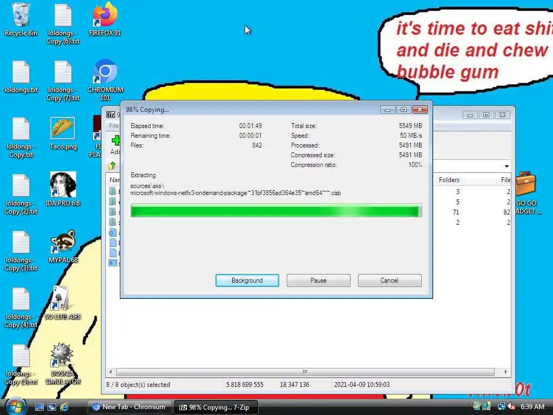Cancel the copying operation

[x=390, y=280]
